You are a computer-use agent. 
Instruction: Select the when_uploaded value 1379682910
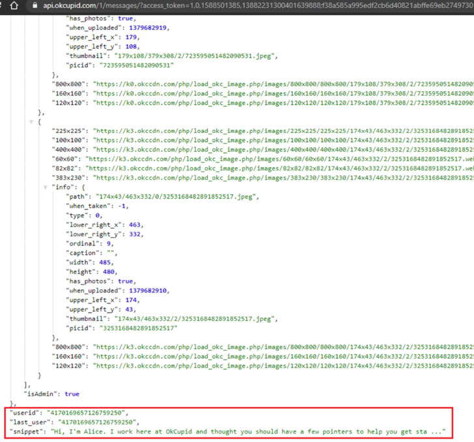coord(148,290)
